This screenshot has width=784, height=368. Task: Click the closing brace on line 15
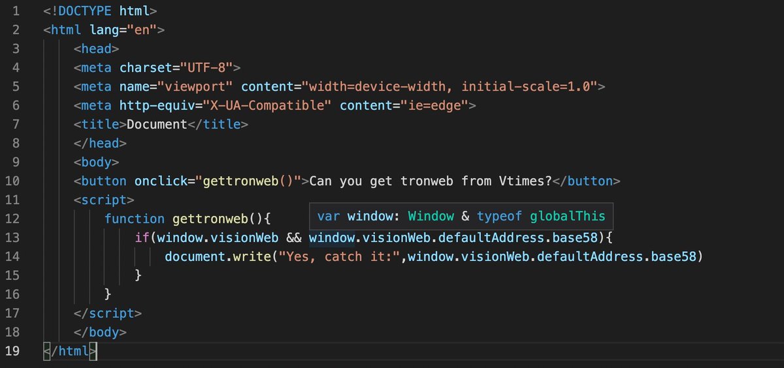[139, 275]
